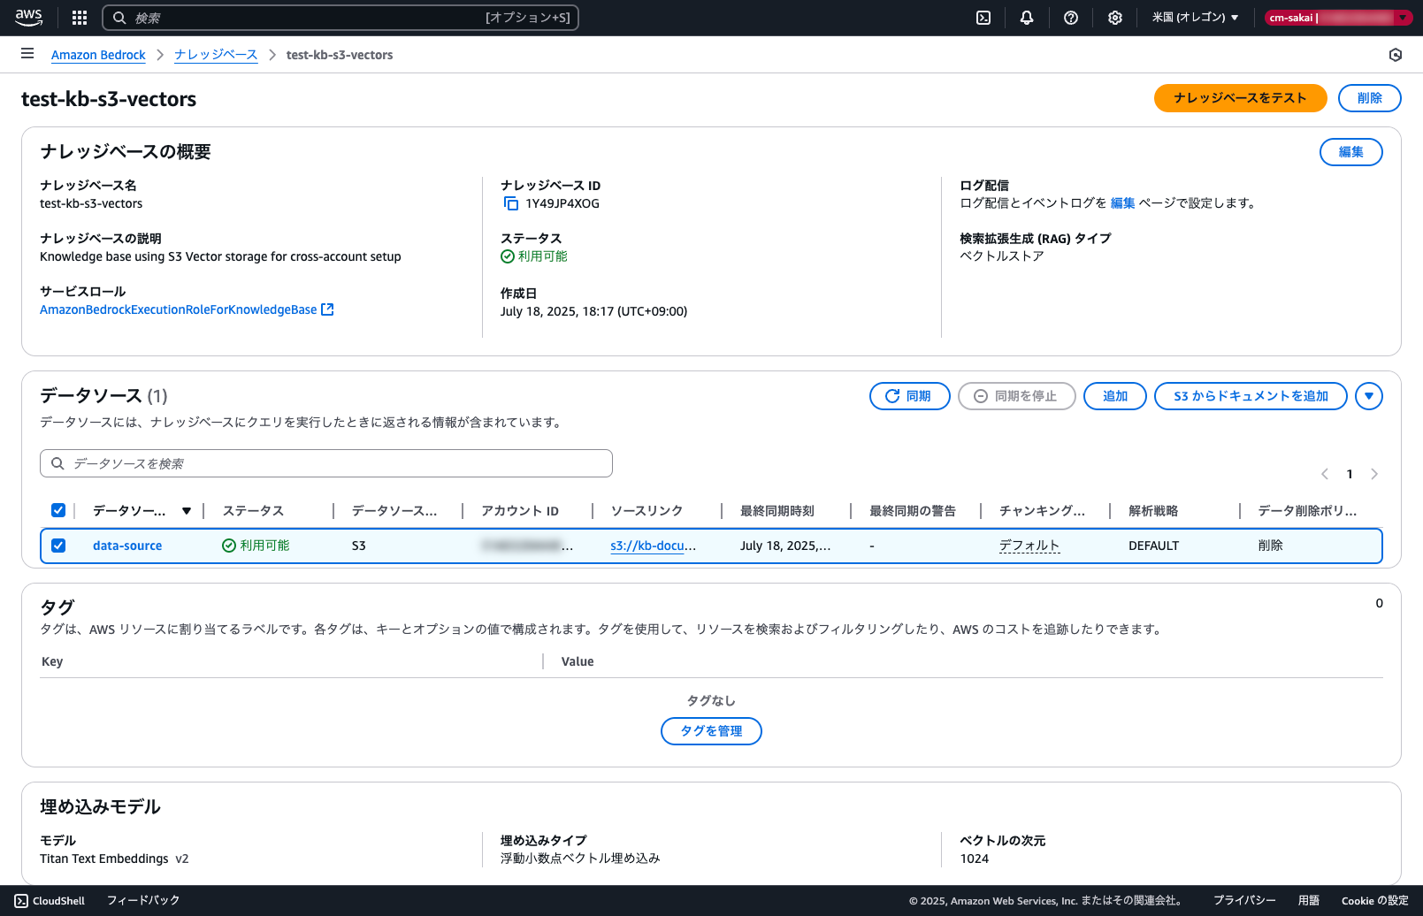Viewport: 1423px width, 916px height.
Task: Click the 1Y49JP4XOG ID text
Action: click(562, 203)
